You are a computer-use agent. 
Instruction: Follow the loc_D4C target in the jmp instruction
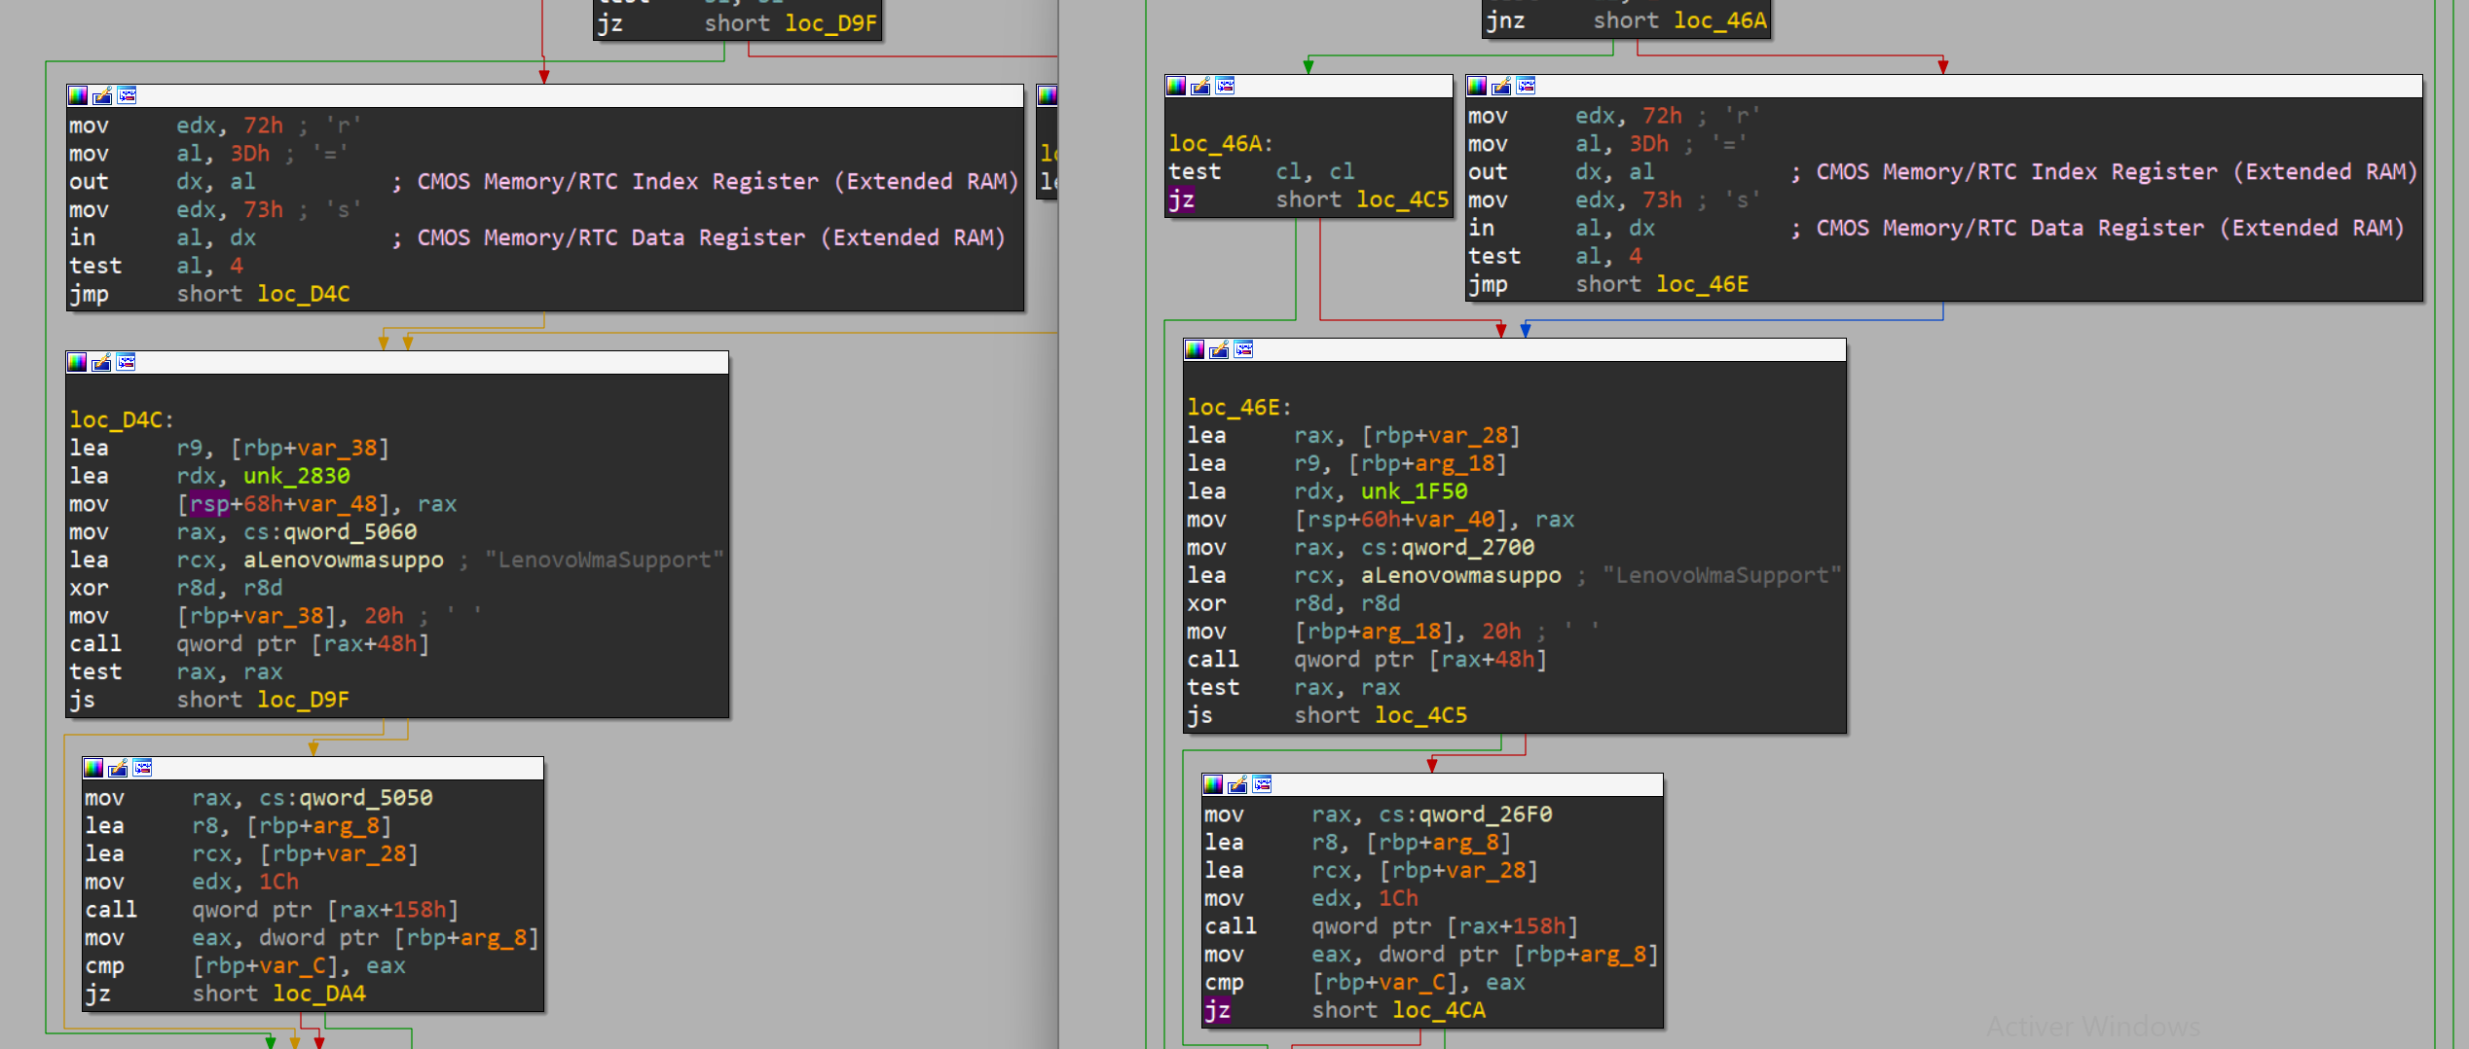click(x=303, y=294)
